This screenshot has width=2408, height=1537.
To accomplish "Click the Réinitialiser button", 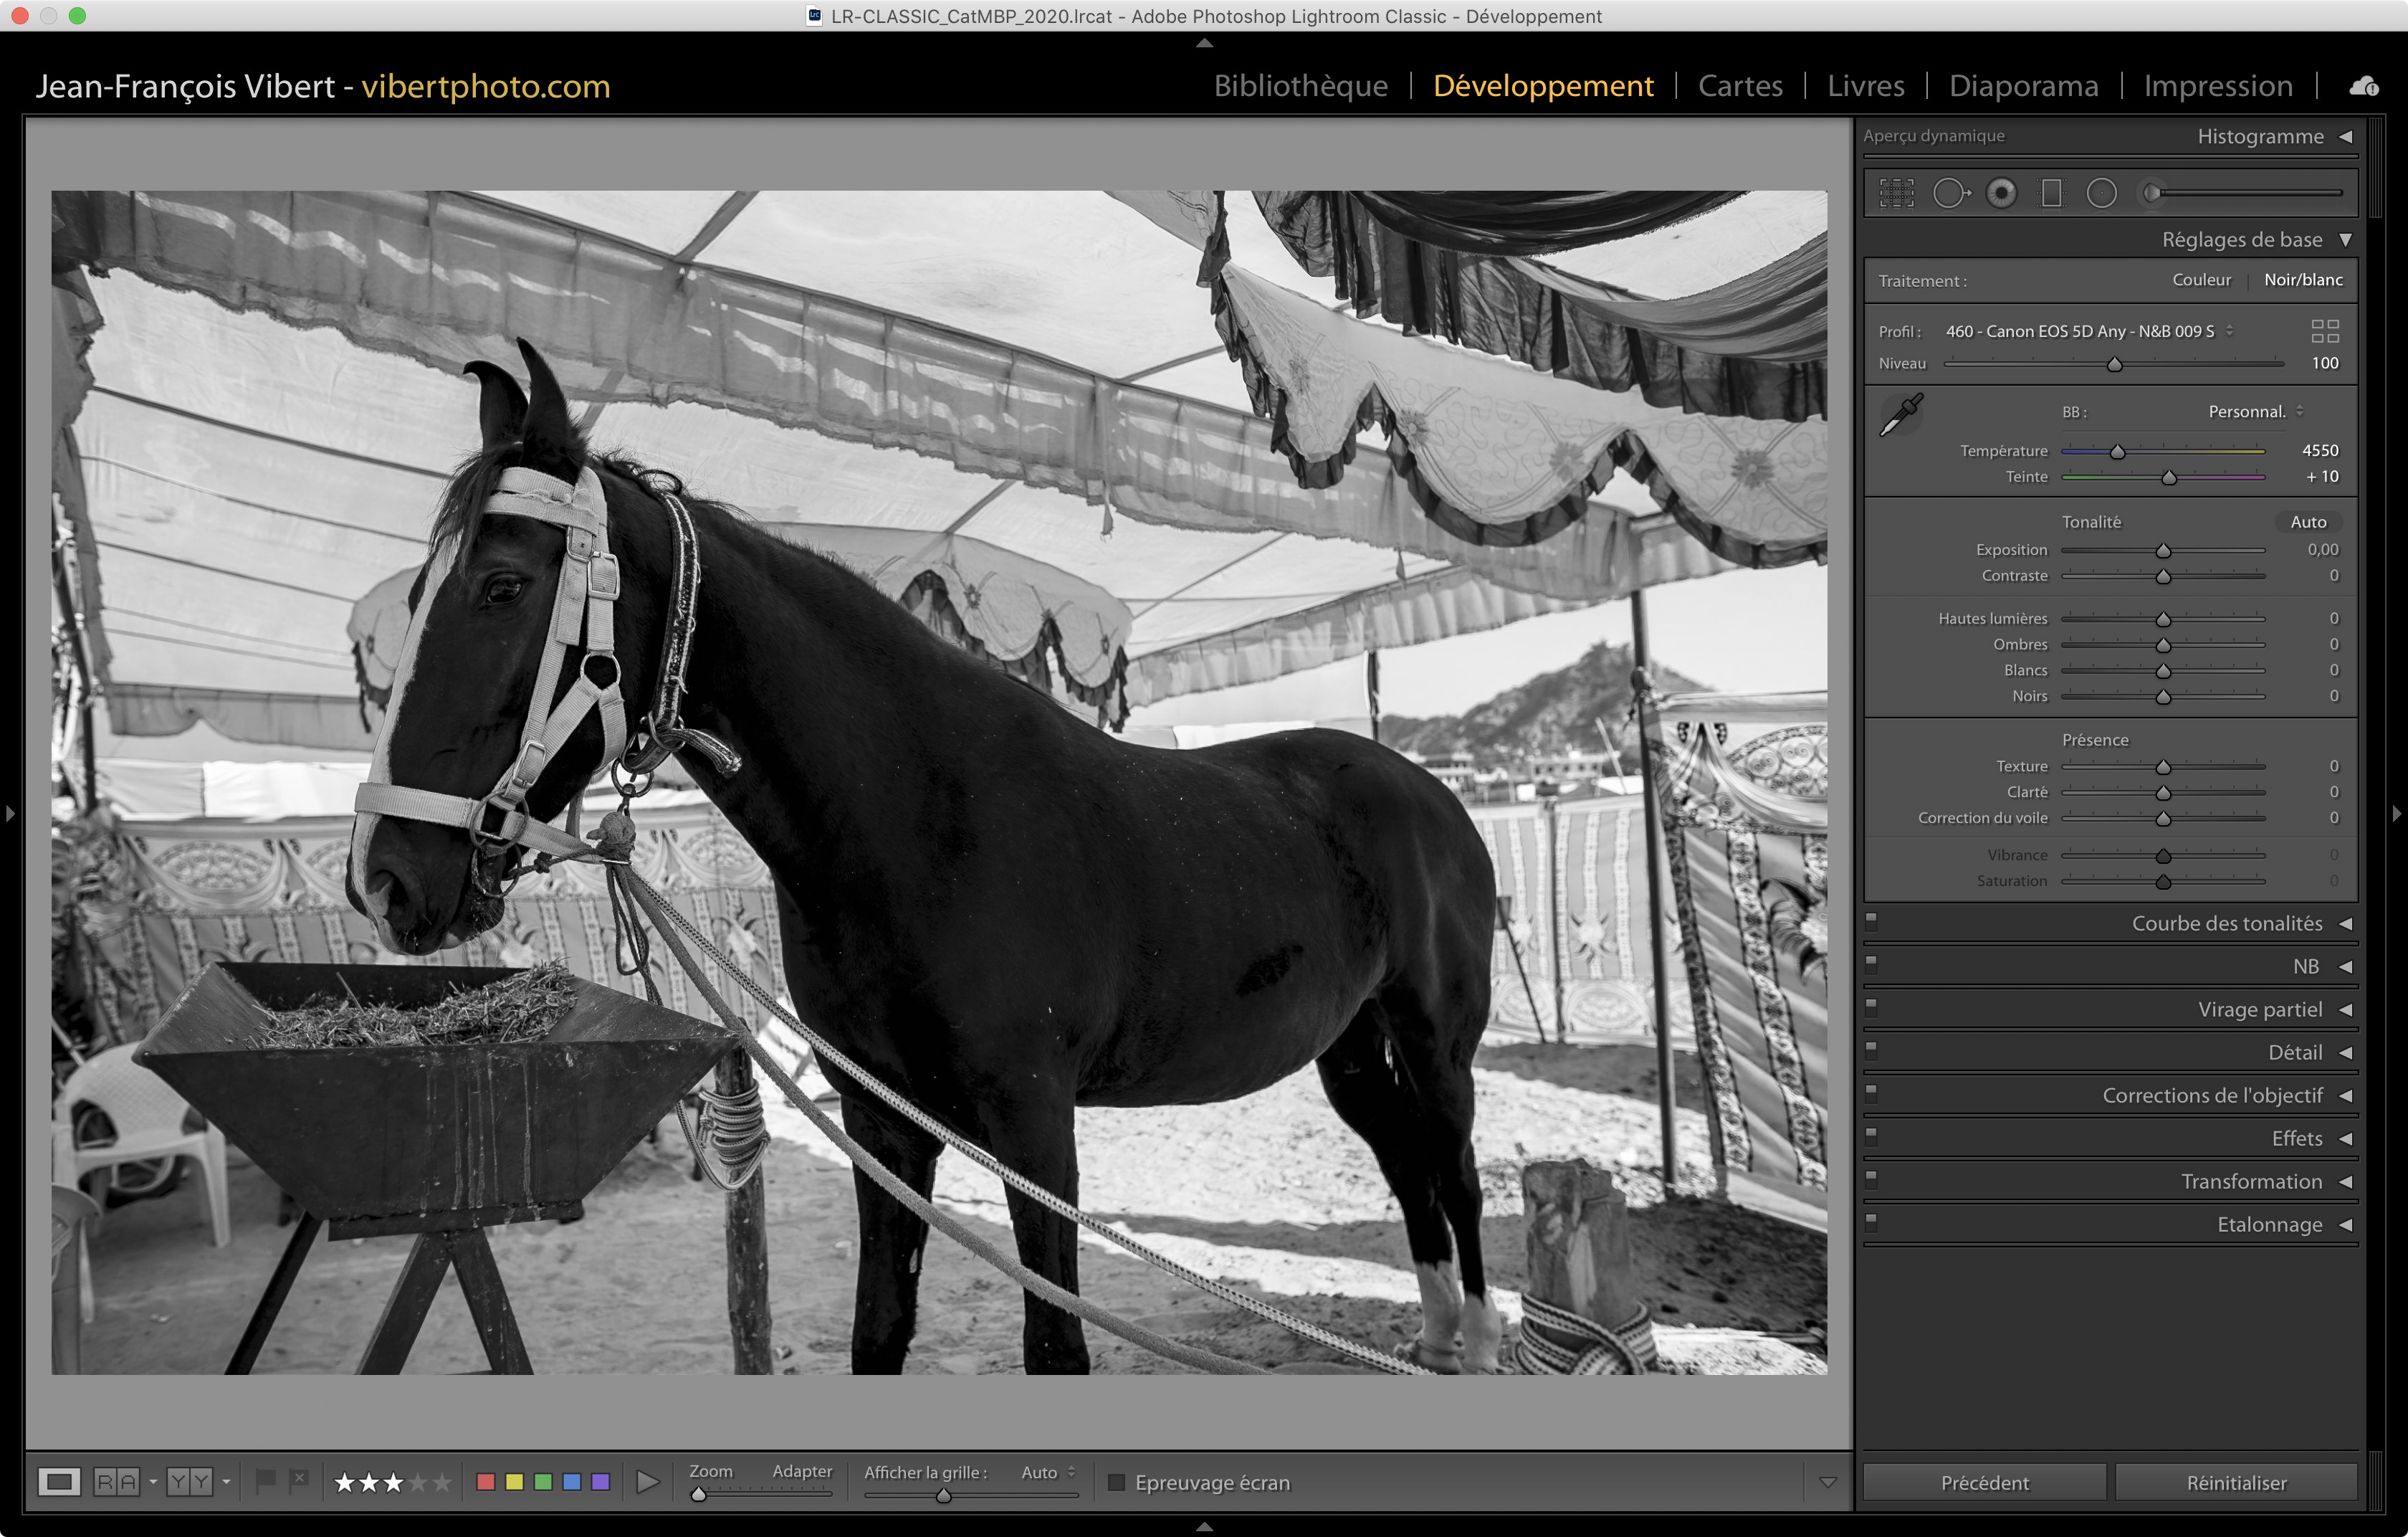I will [x=2236, y=1482].
